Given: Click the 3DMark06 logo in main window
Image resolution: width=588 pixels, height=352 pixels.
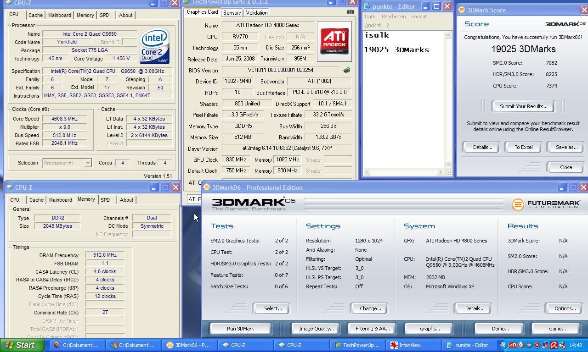Looking at the screenshot, I should pos(253,204).
